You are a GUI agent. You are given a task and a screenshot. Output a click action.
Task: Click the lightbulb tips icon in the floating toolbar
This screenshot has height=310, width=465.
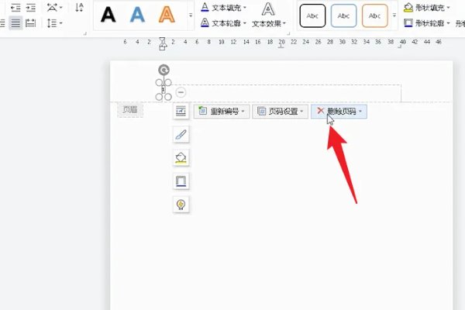(x=181, y=205)
